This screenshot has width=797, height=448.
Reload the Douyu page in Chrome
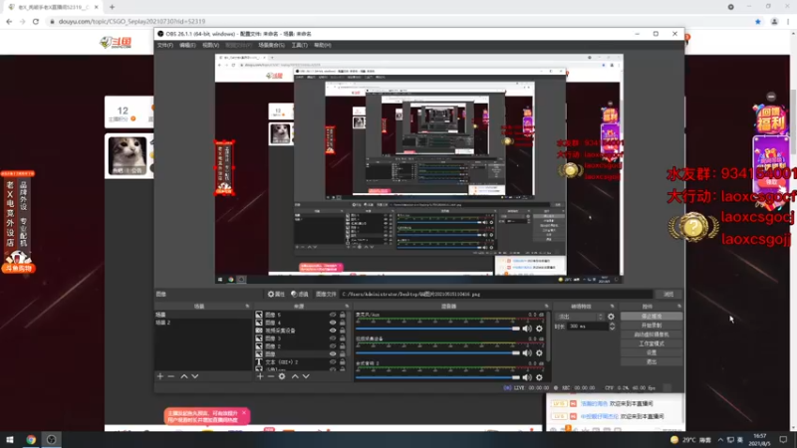pos(36,21)
